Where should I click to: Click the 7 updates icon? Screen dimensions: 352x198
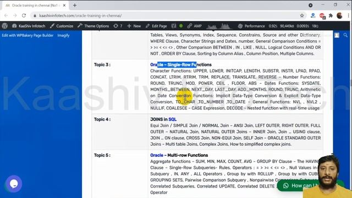click(118, 26)
